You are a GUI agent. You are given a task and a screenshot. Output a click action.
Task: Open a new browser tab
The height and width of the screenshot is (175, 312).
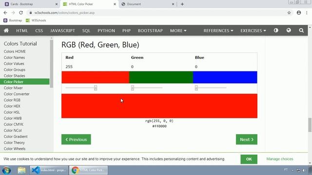[182, 4]
